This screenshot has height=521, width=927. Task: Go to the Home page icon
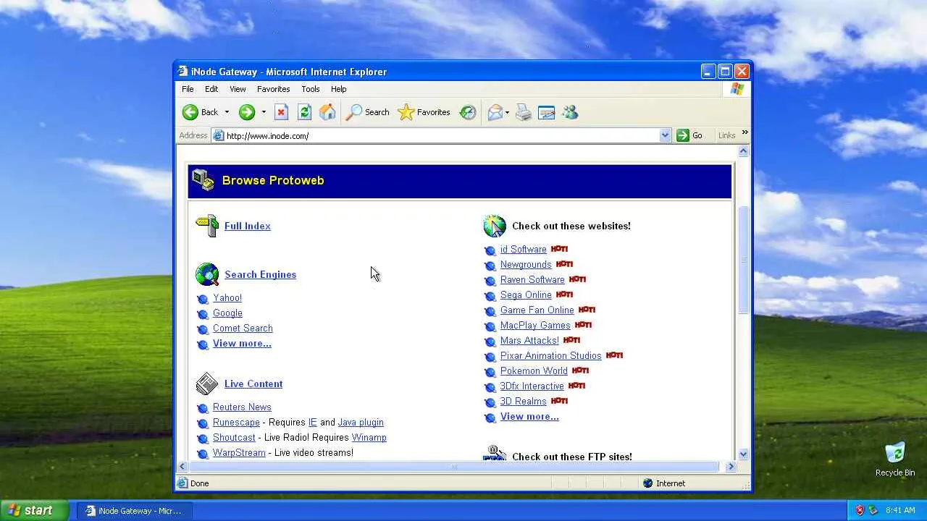(x=327, y=112)
